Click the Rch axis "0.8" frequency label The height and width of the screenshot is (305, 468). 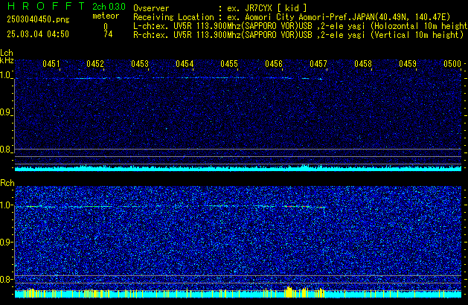(x=5, y=279)
